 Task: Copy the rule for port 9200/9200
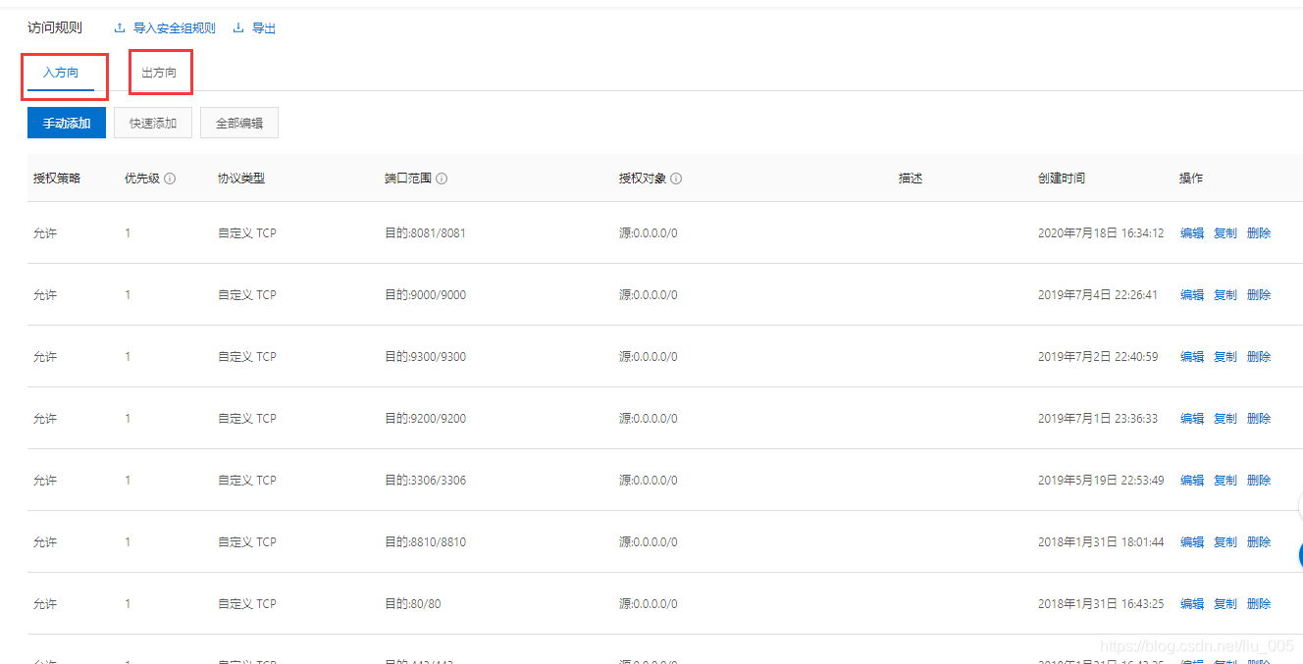click(1225, 419)
